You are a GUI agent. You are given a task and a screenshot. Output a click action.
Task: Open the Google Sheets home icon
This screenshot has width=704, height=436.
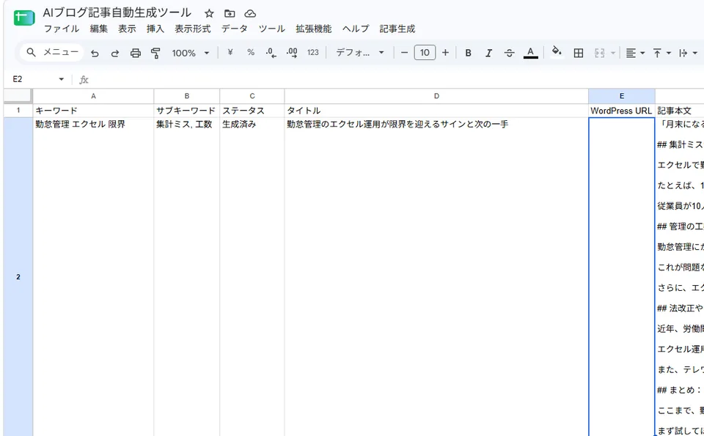click(23, 18)
